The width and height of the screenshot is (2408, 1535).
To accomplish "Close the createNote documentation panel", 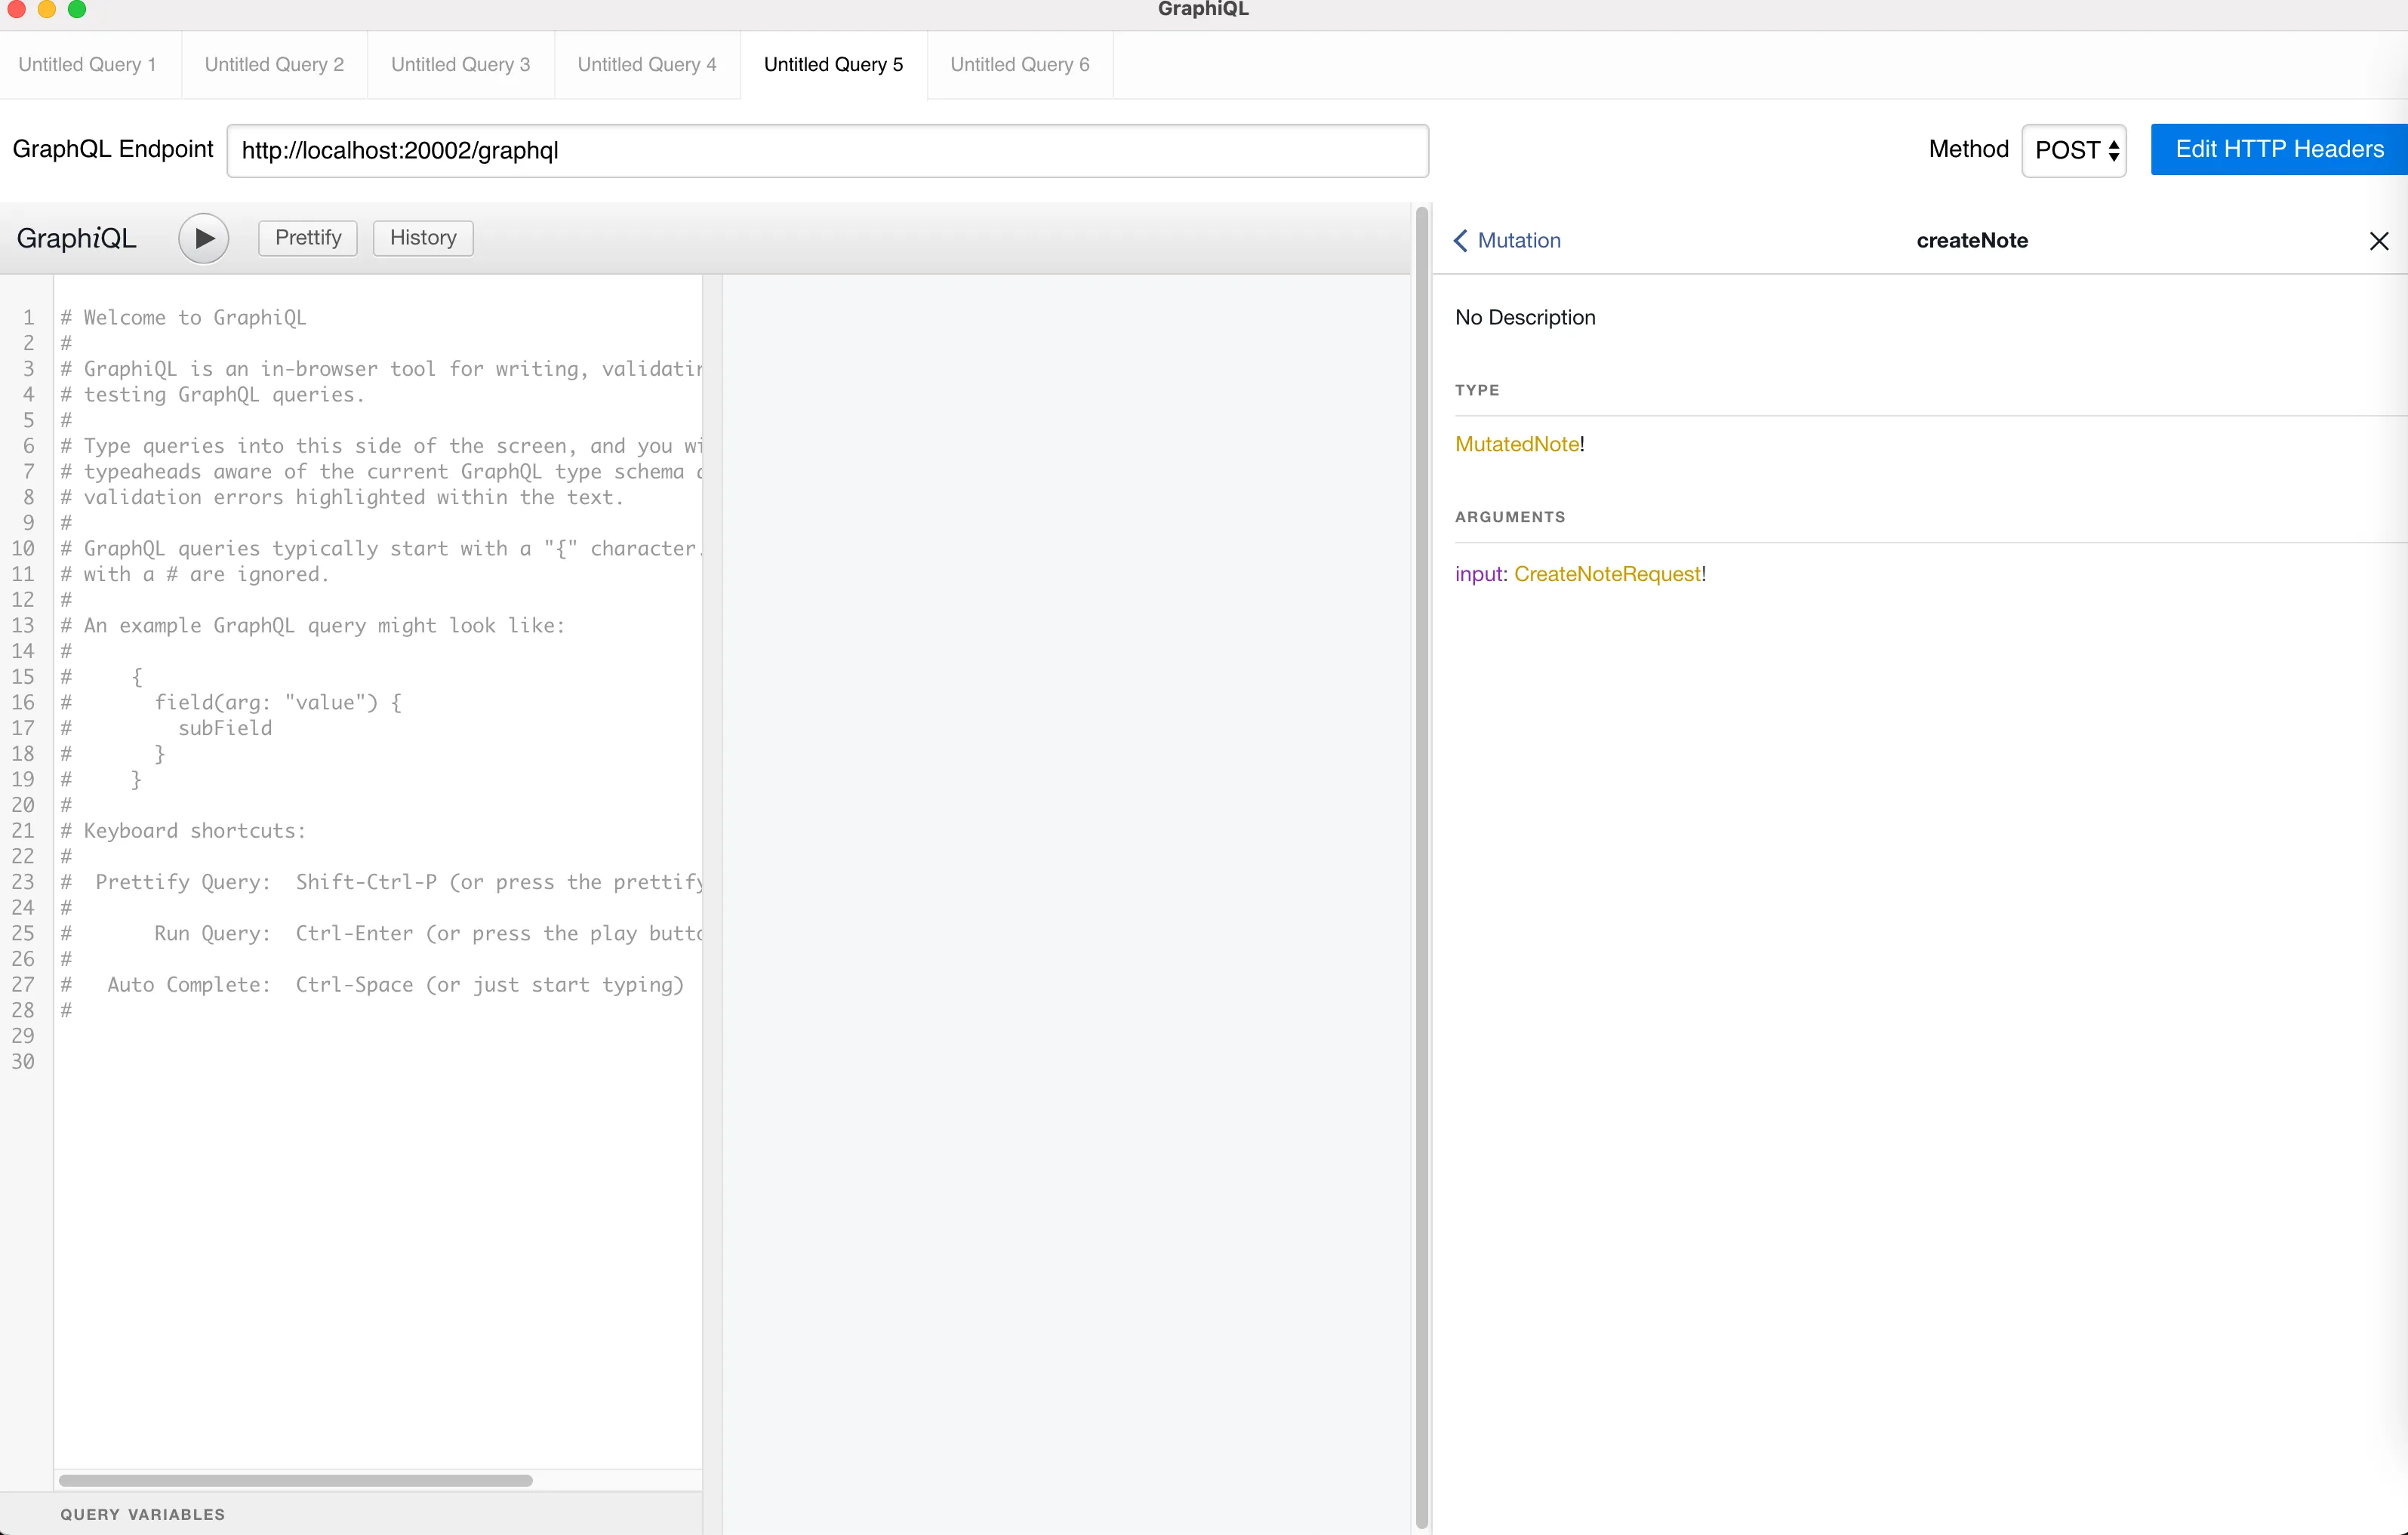I will [2379, 240].
